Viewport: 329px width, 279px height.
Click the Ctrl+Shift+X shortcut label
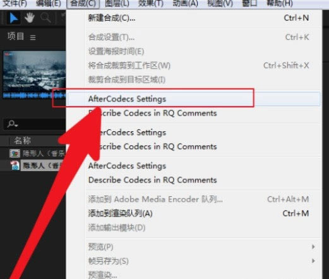pos(286,66)
